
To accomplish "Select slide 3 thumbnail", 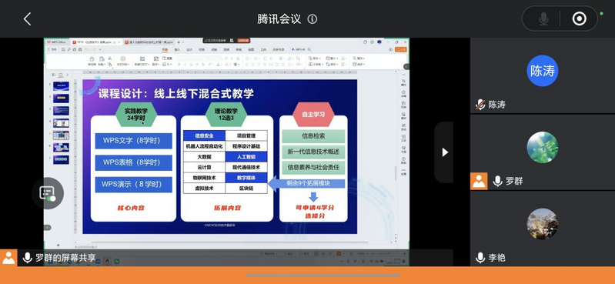I will 61,111.
